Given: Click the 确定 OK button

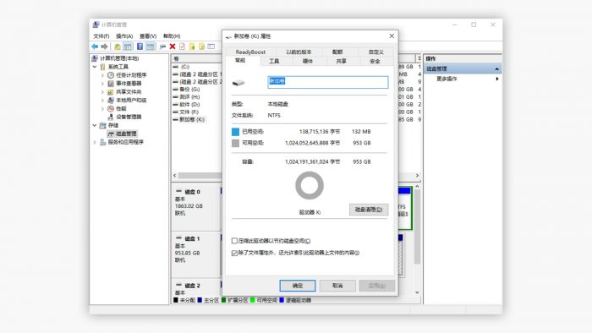Looking at the screenshot, I should coord(298,286).
